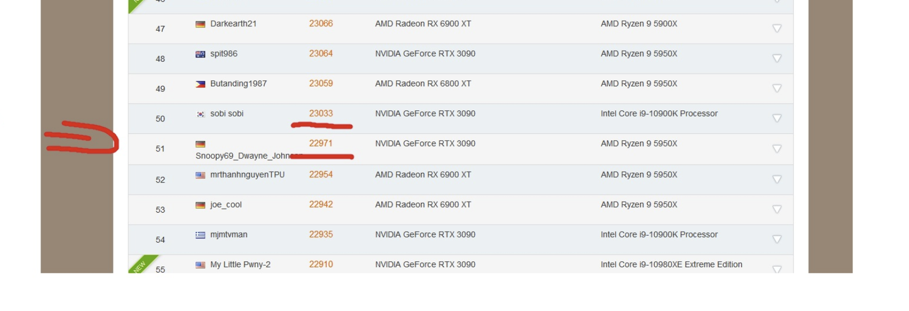Open score 23064 result
This screenshot has width=909, height=311.
click(321, 54)
